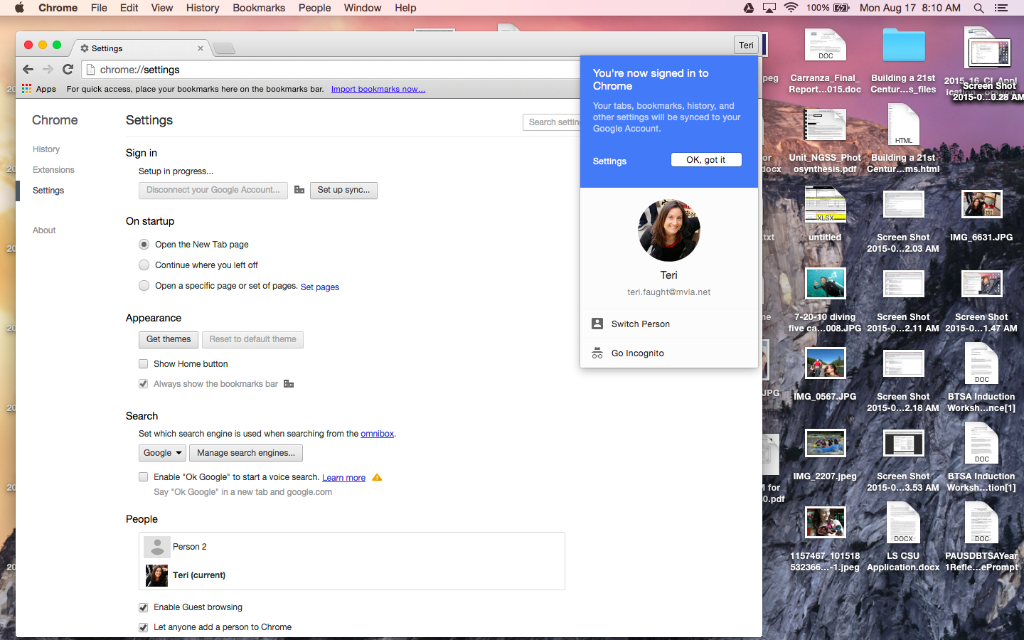Reload the settings page
The image size is (1024, 640).
(68, 69)
